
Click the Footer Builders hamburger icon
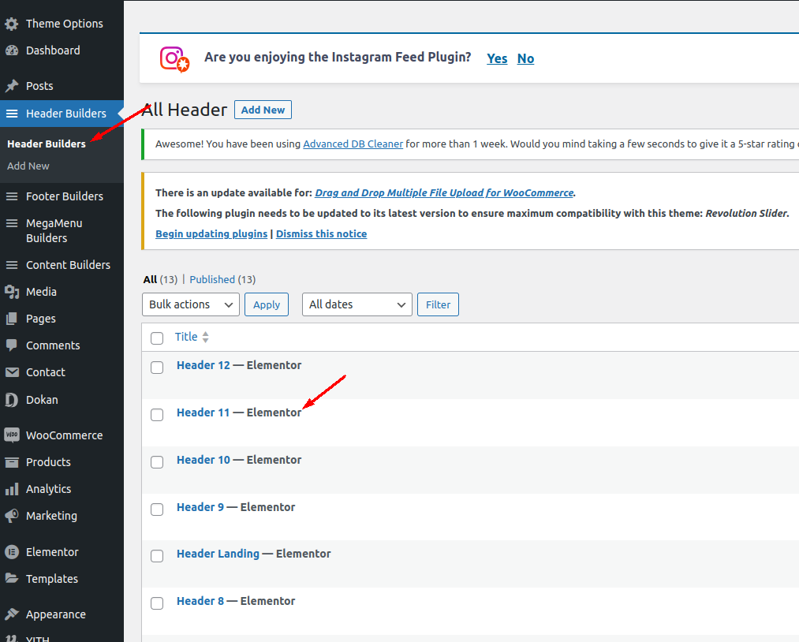(12, 196)
